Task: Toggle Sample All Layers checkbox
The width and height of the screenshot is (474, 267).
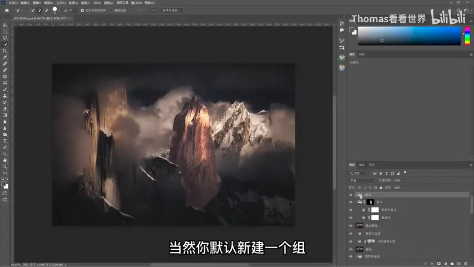Action: 82,10
